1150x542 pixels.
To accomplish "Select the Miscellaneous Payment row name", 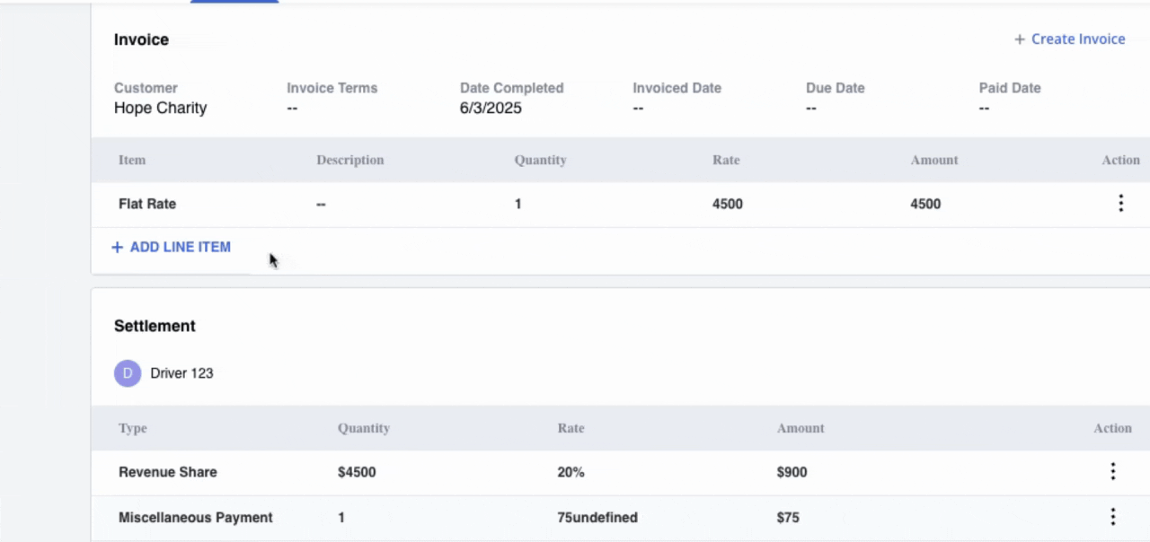I will [x=196, y=517].
